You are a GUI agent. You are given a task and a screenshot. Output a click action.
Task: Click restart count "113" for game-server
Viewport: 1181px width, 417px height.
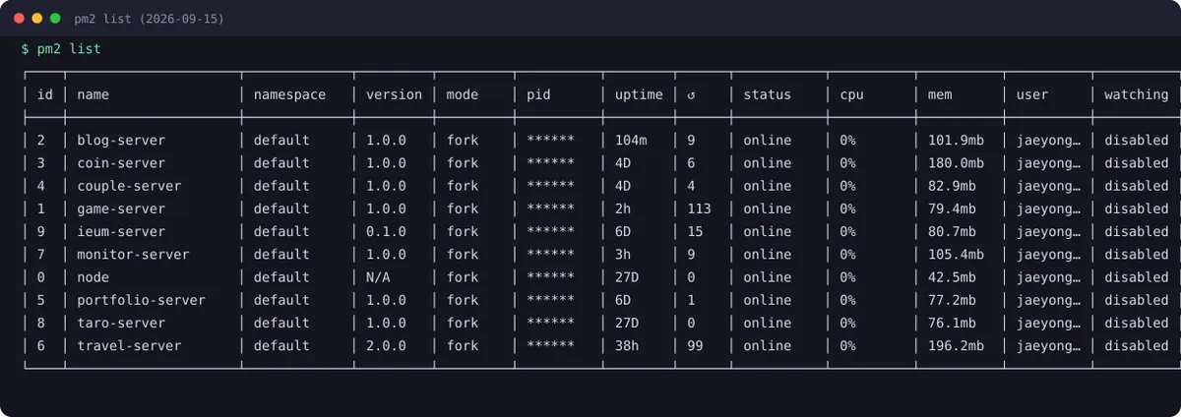(699, 208)
